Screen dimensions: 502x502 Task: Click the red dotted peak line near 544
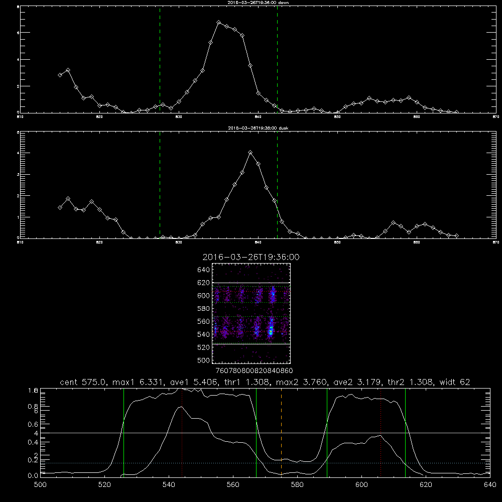[182, 432]
